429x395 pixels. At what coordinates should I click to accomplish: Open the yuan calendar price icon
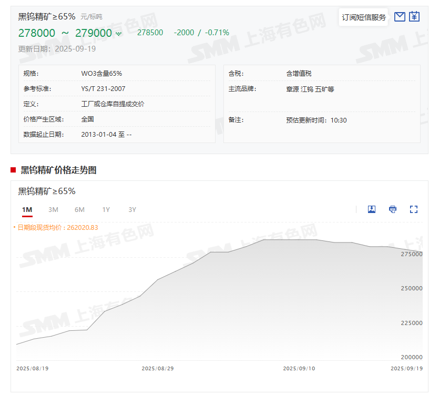414,17
